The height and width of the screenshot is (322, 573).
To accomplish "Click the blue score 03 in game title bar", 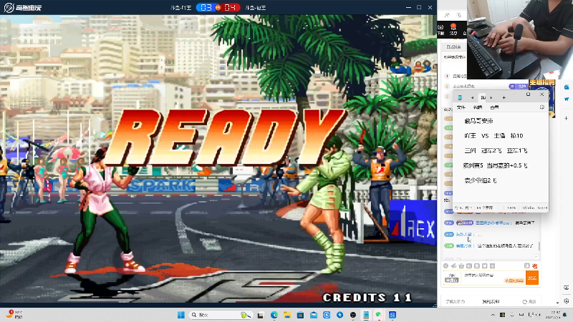I will click(206, 7).
